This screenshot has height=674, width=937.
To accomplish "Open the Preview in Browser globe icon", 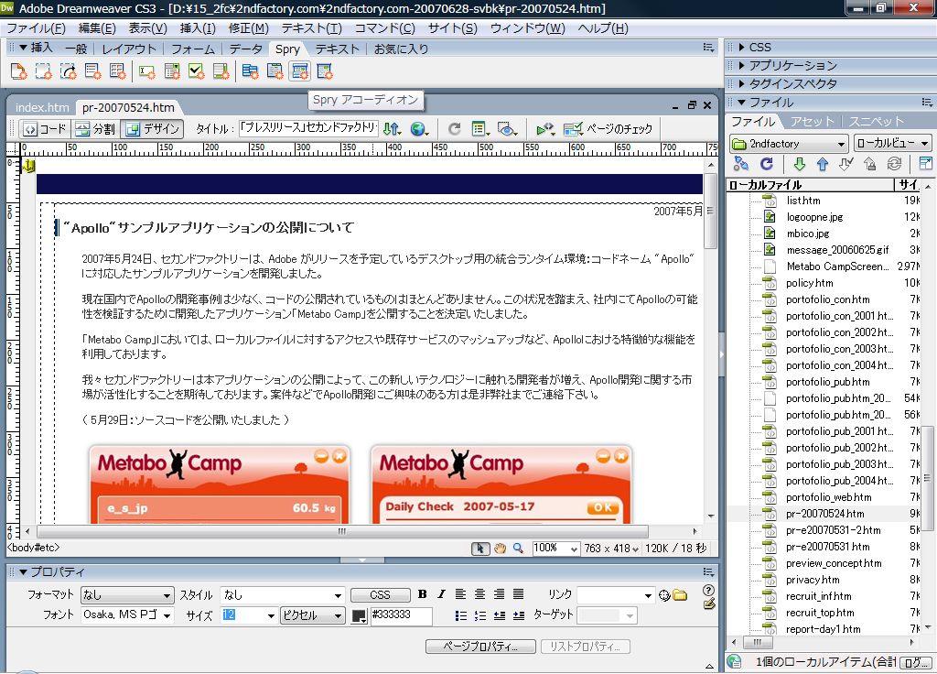I will (419, 128).
